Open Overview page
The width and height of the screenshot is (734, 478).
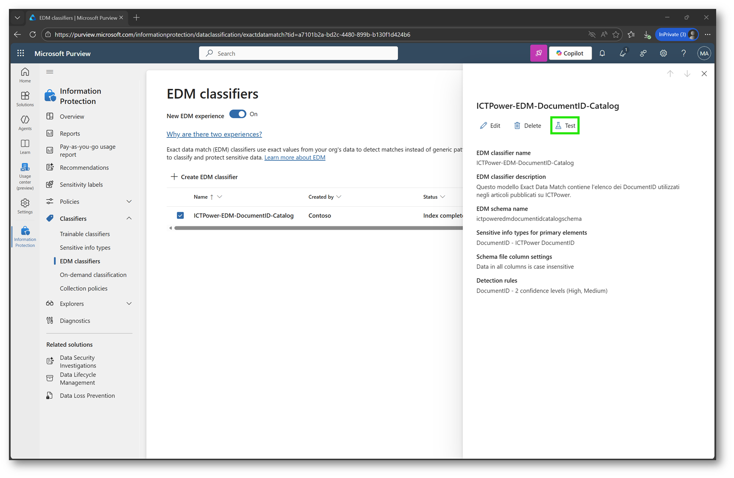click(72, 117)
